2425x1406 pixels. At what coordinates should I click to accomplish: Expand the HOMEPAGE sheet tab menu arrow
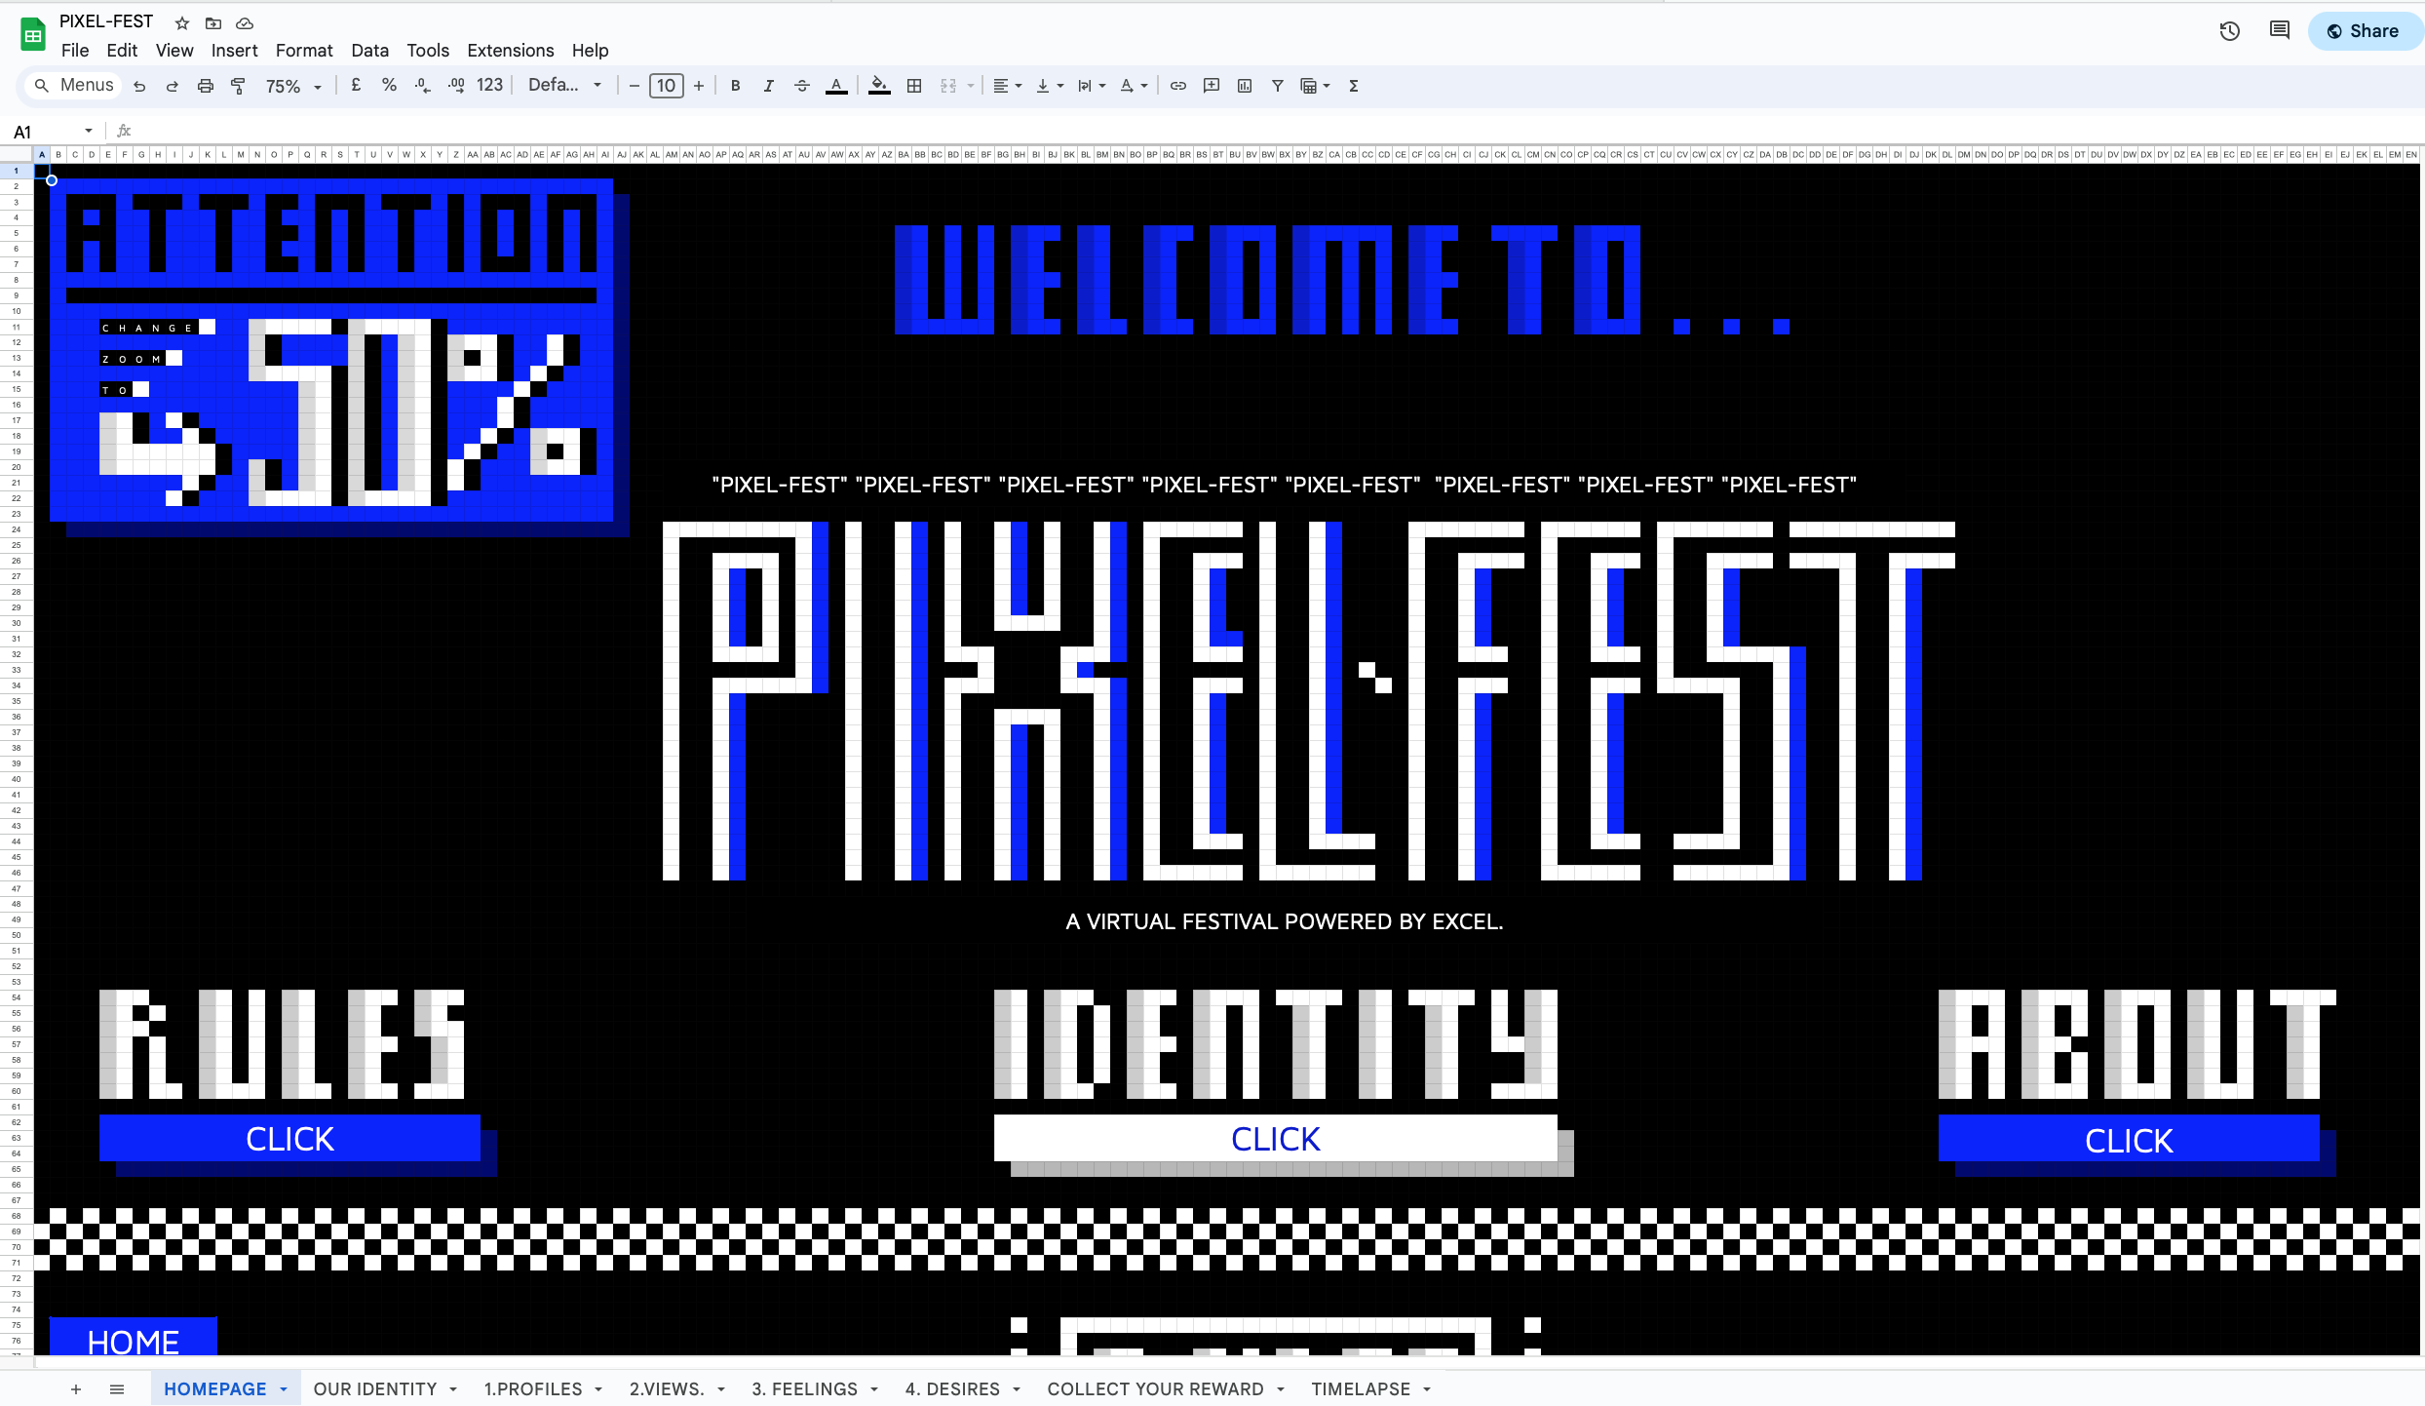point(284,1389)
